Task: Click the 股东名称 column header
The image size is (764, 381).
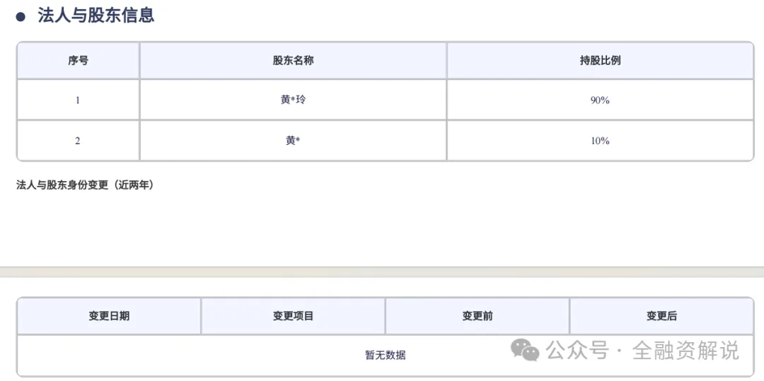Action: [293, 61]
